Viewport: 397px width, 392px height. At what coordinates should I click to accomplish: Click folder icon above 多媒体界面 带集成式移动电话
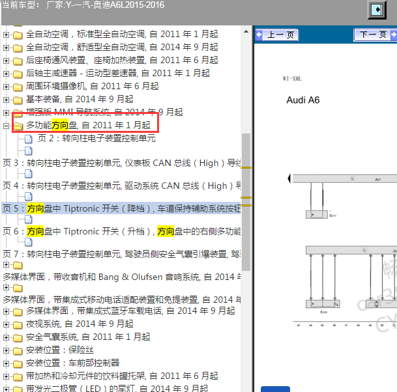tap(18, 288)
